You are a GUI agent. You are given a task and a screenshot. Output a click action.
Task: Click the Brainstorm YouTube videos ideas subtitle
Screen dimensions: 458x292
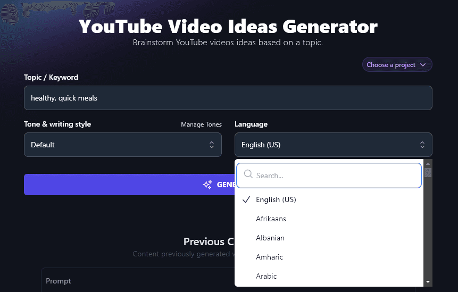click(x=228, y=43)
